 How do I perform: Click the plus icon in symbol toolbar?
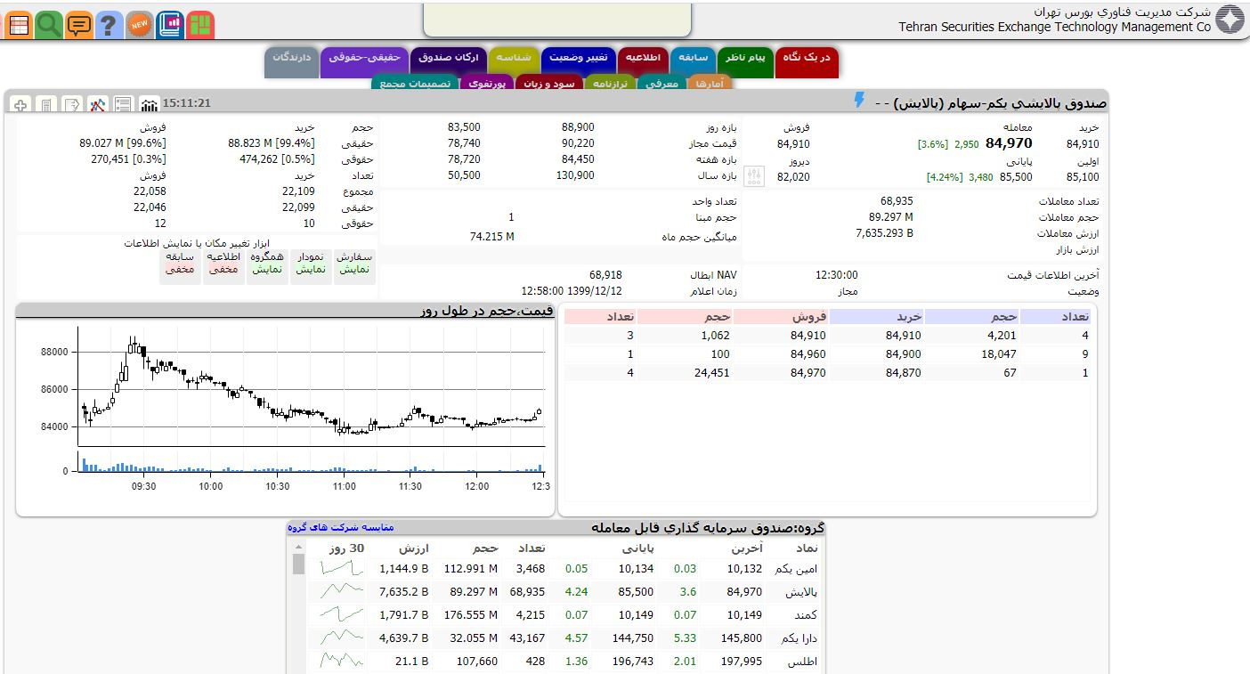click(x=21, y=105)
